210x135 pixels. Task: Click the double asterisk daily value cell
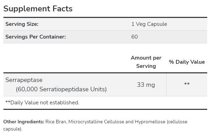[x=187, y=84]
